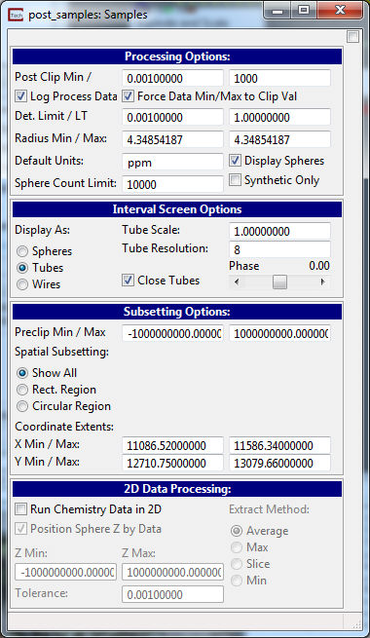Click 2D Data Processing header
Viewport: 370px width, 638px height.
coord(177,489)
